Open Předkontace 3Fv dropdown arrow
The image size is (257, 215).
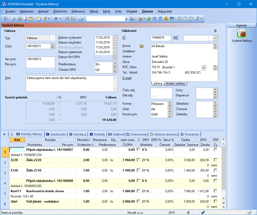tap(115, 64)
